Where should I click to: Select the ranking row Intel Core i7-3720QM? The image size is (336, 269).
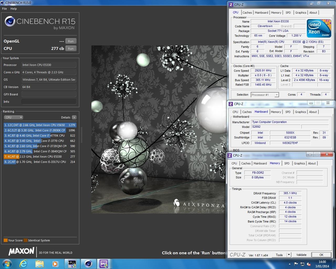[40, 146]
